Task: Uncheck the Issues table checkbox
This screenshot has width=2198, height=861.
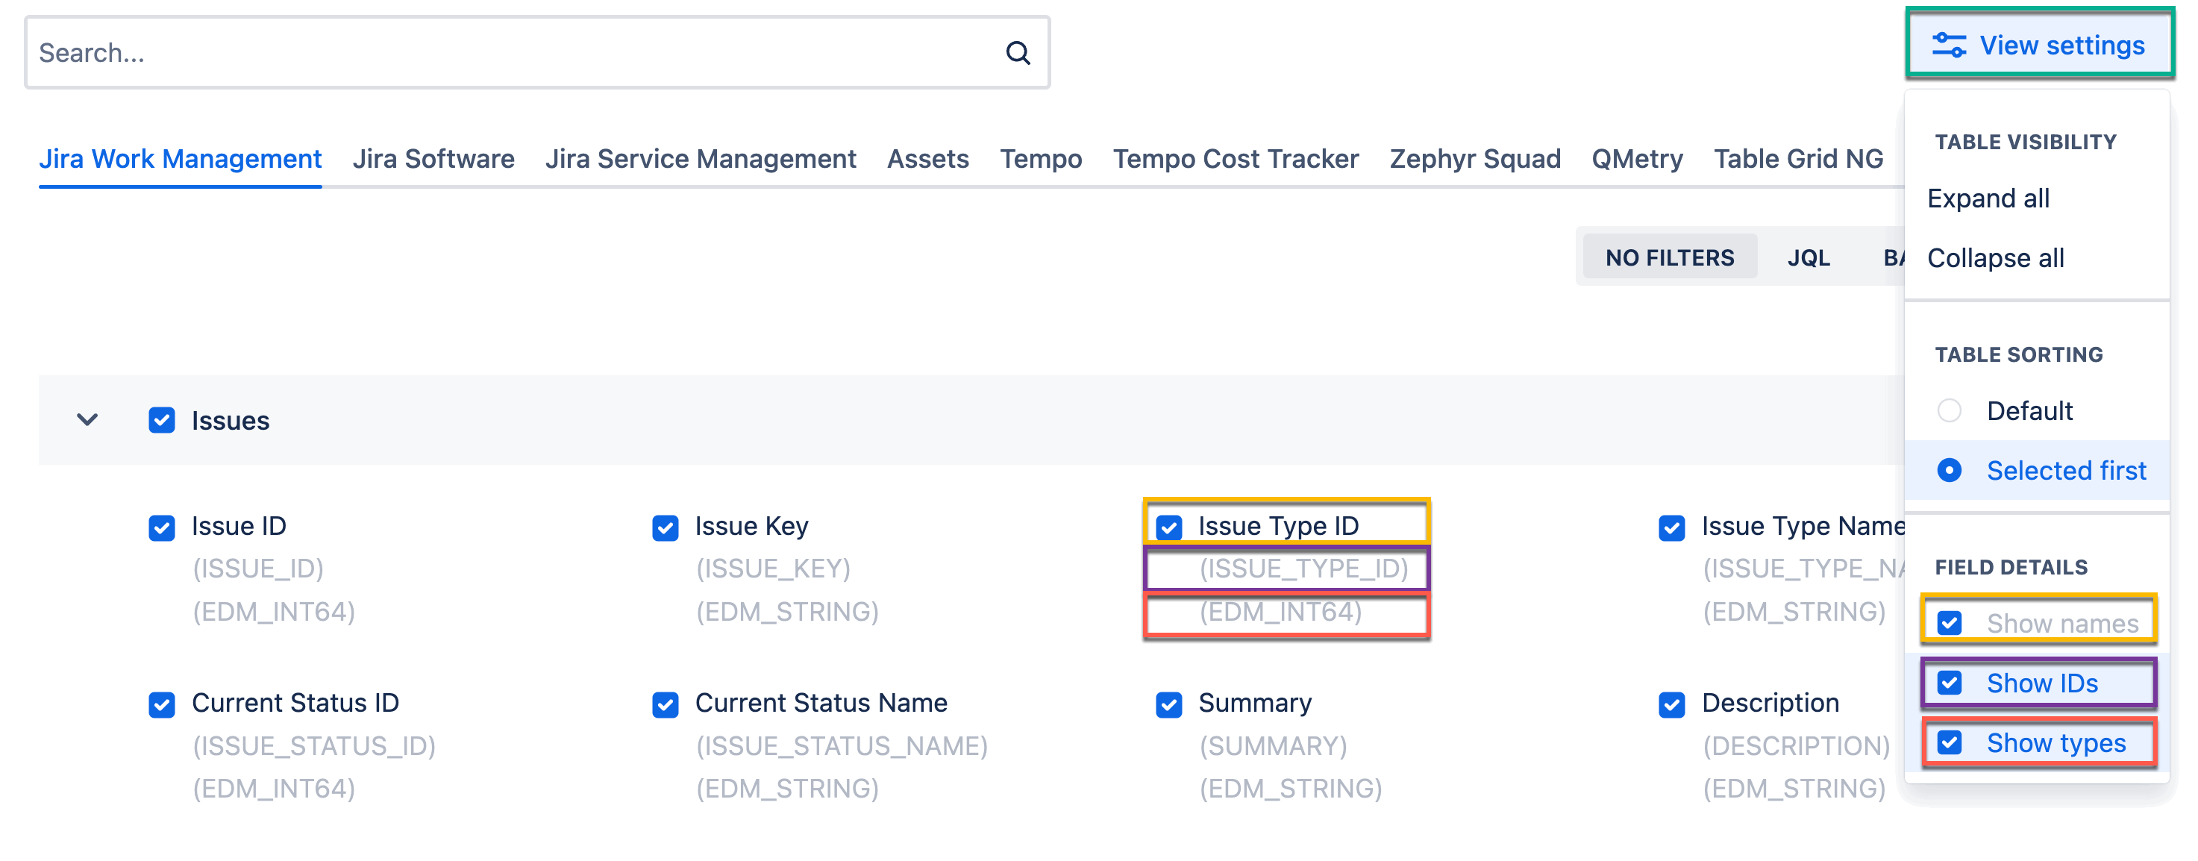Action: tap(161, 420)
